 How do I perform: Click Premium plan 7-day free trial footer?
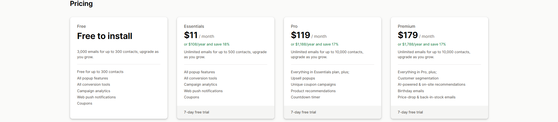click(x=410, y=112)
